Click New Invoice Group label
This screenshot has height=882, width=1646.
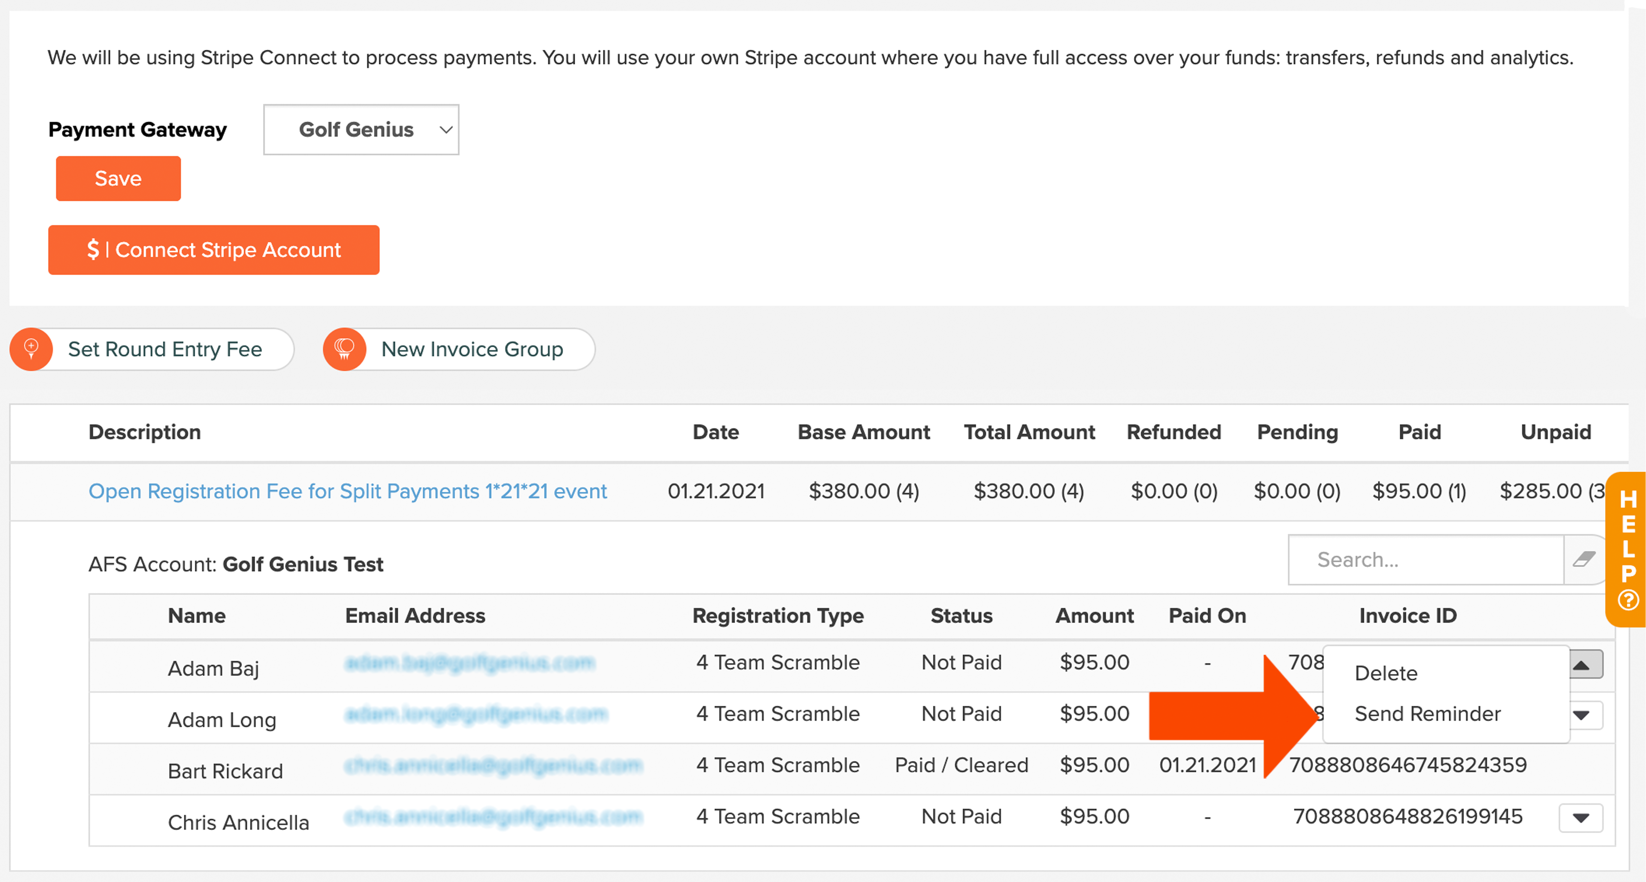click(x=472, y=349)
